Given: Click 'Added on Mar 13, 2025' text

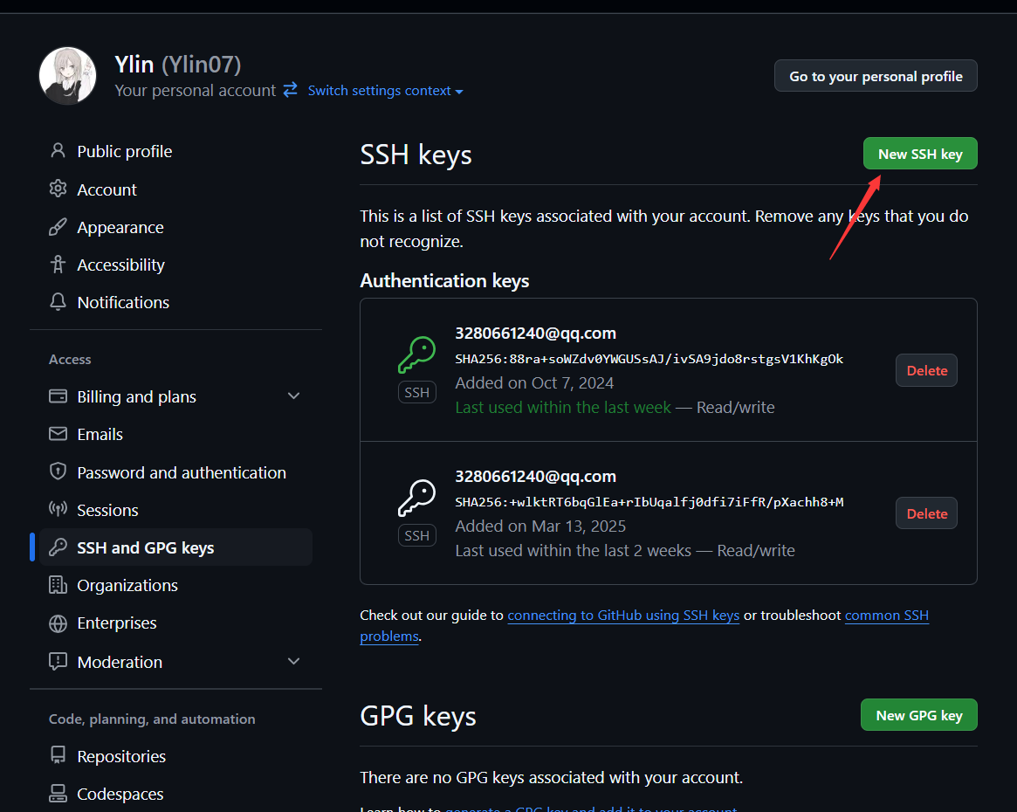Looking at the screenshot, I should pos(540,526).
